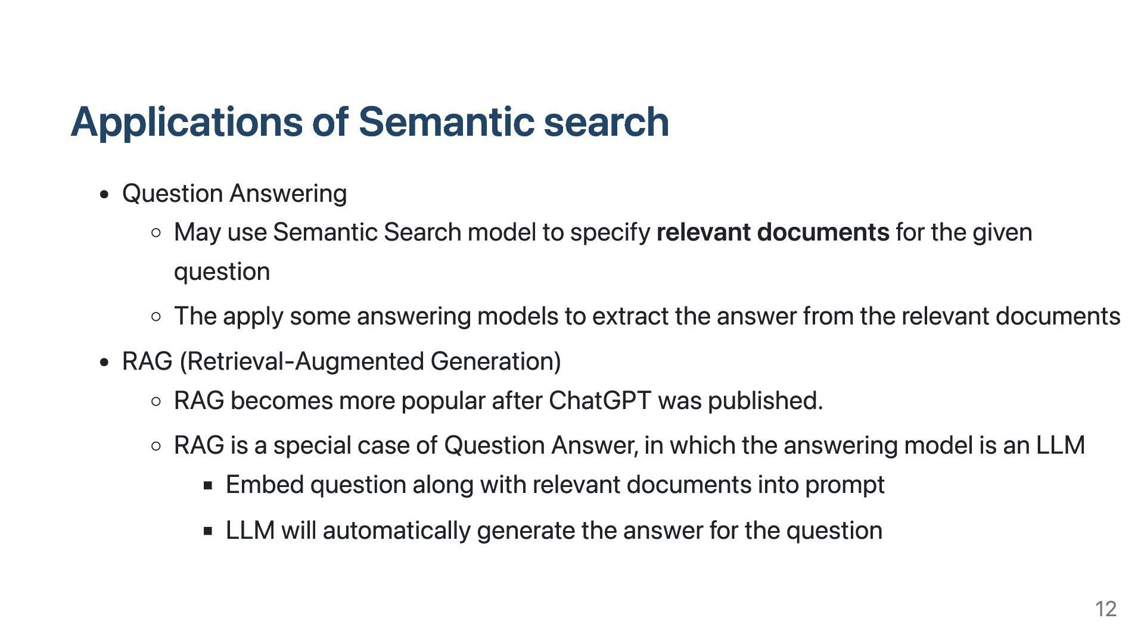Click the hollow bullet before 'RAG becomes more popular'
1144x643 pixels.
pyautogui.click(x=156, y=401)
